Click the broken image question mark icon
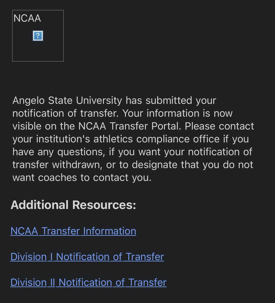 coord(38,36)
